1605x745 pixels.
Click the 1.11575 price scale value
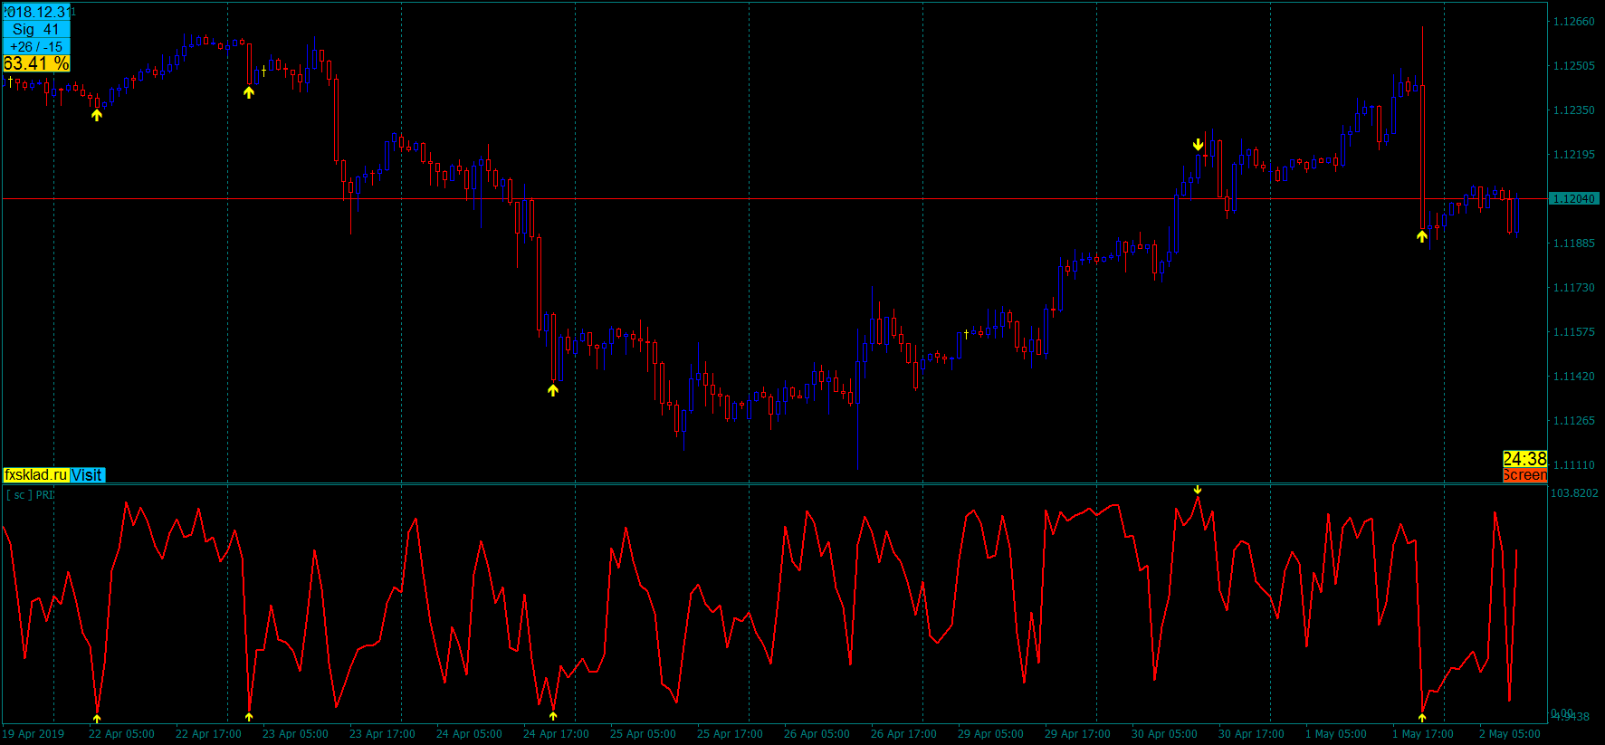1574,332
